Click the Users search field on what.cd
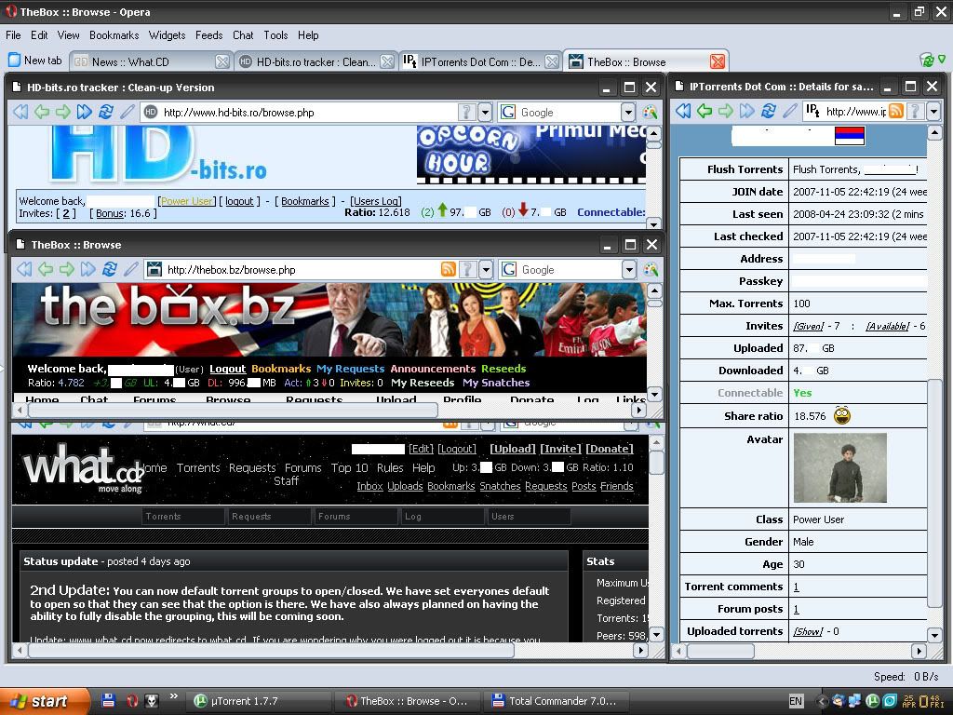The height and width of the screenshot is (715, 953). click(529, 516)
